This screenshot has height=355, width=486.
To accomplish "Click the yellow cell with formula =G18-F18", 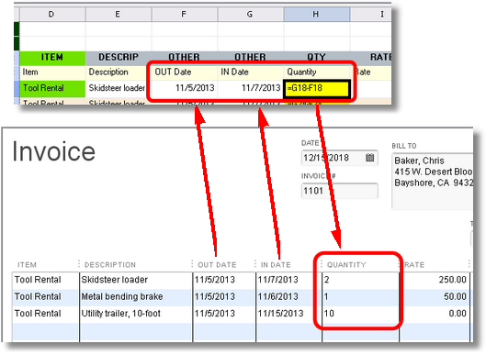I will click(317, 89).
